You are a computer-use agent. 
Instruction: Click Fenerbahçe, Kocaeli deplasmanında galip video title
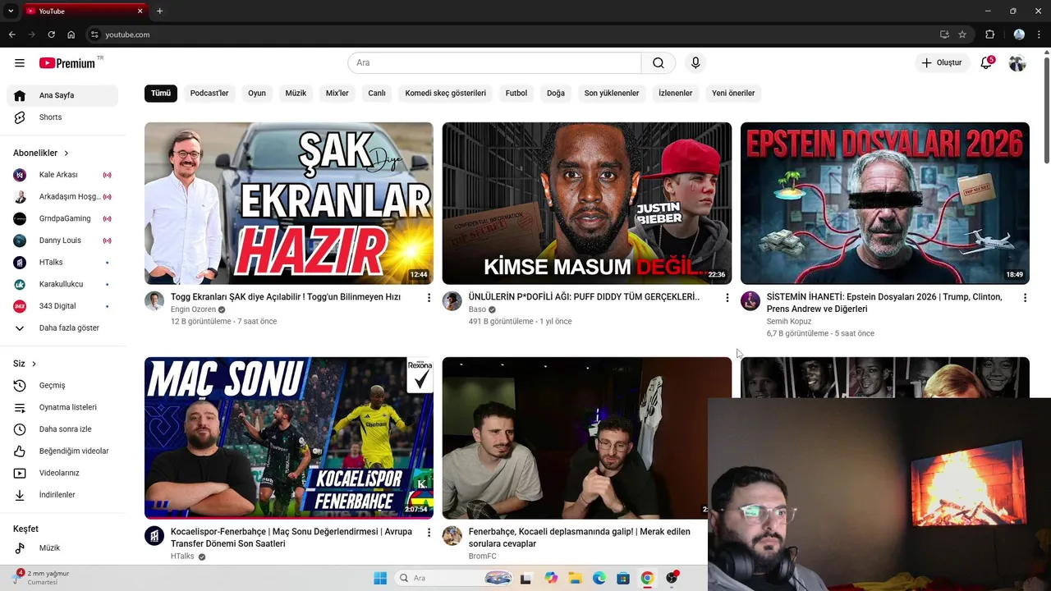pyautogui.click(x=580, y=538)
